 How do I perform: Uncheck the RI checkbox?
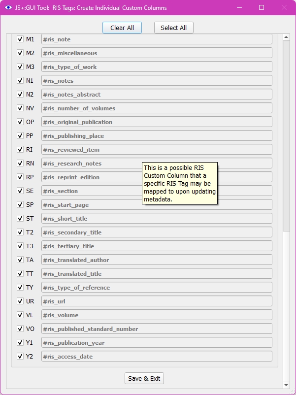(x=20, y=149)
